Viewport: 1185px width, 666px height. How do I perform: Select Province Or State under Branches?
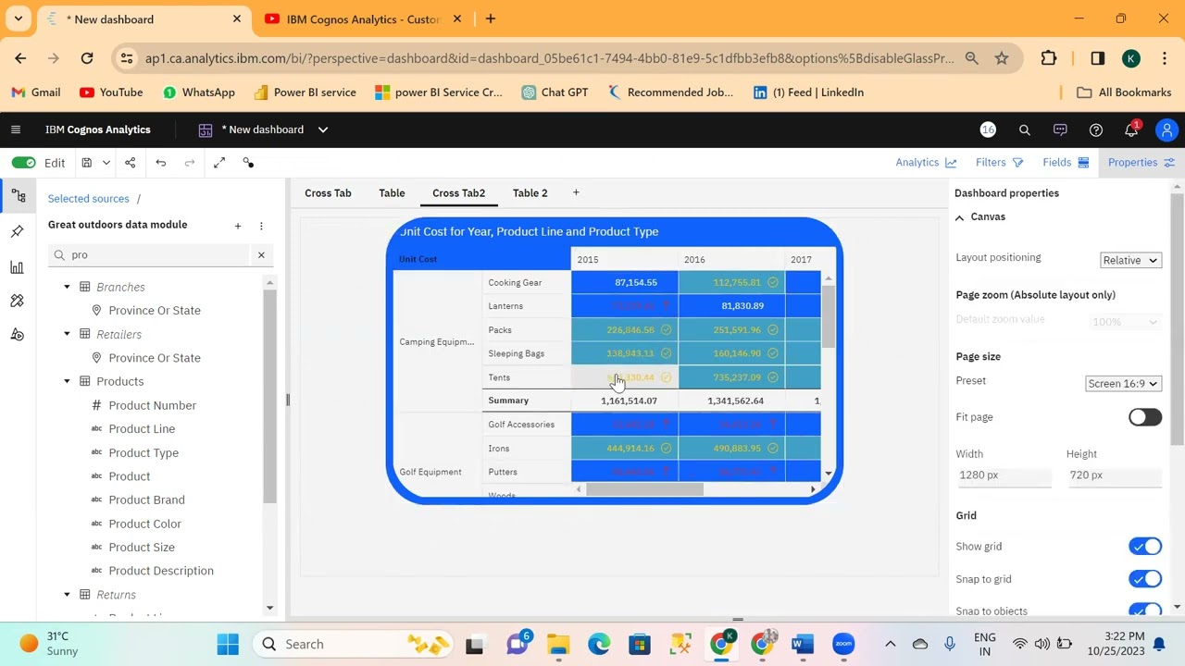155,311
